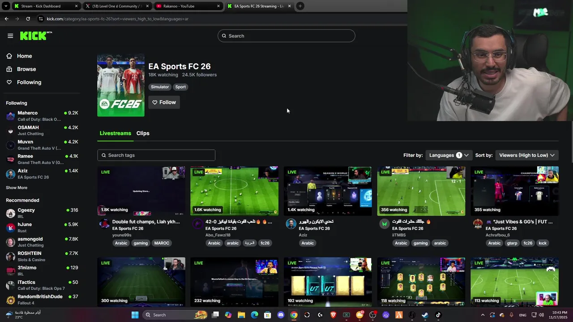
Task: Focus the top Search box
Action: coord(286,36)
